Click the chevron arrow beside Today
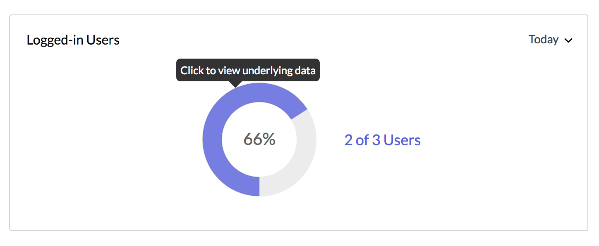Screen dimensions: 599x246 [568, 40]
